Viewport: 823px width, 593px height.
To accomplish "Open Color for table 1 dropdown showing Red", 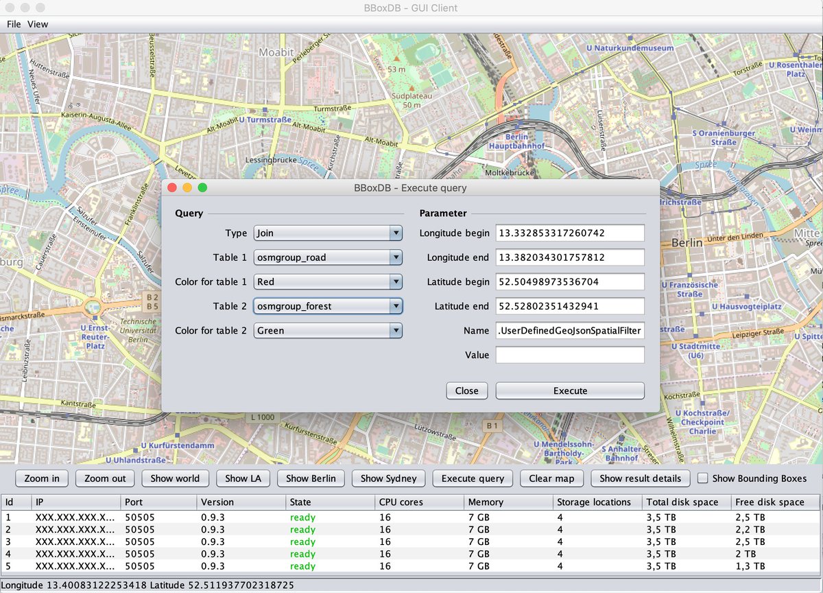I will [328, 282].
